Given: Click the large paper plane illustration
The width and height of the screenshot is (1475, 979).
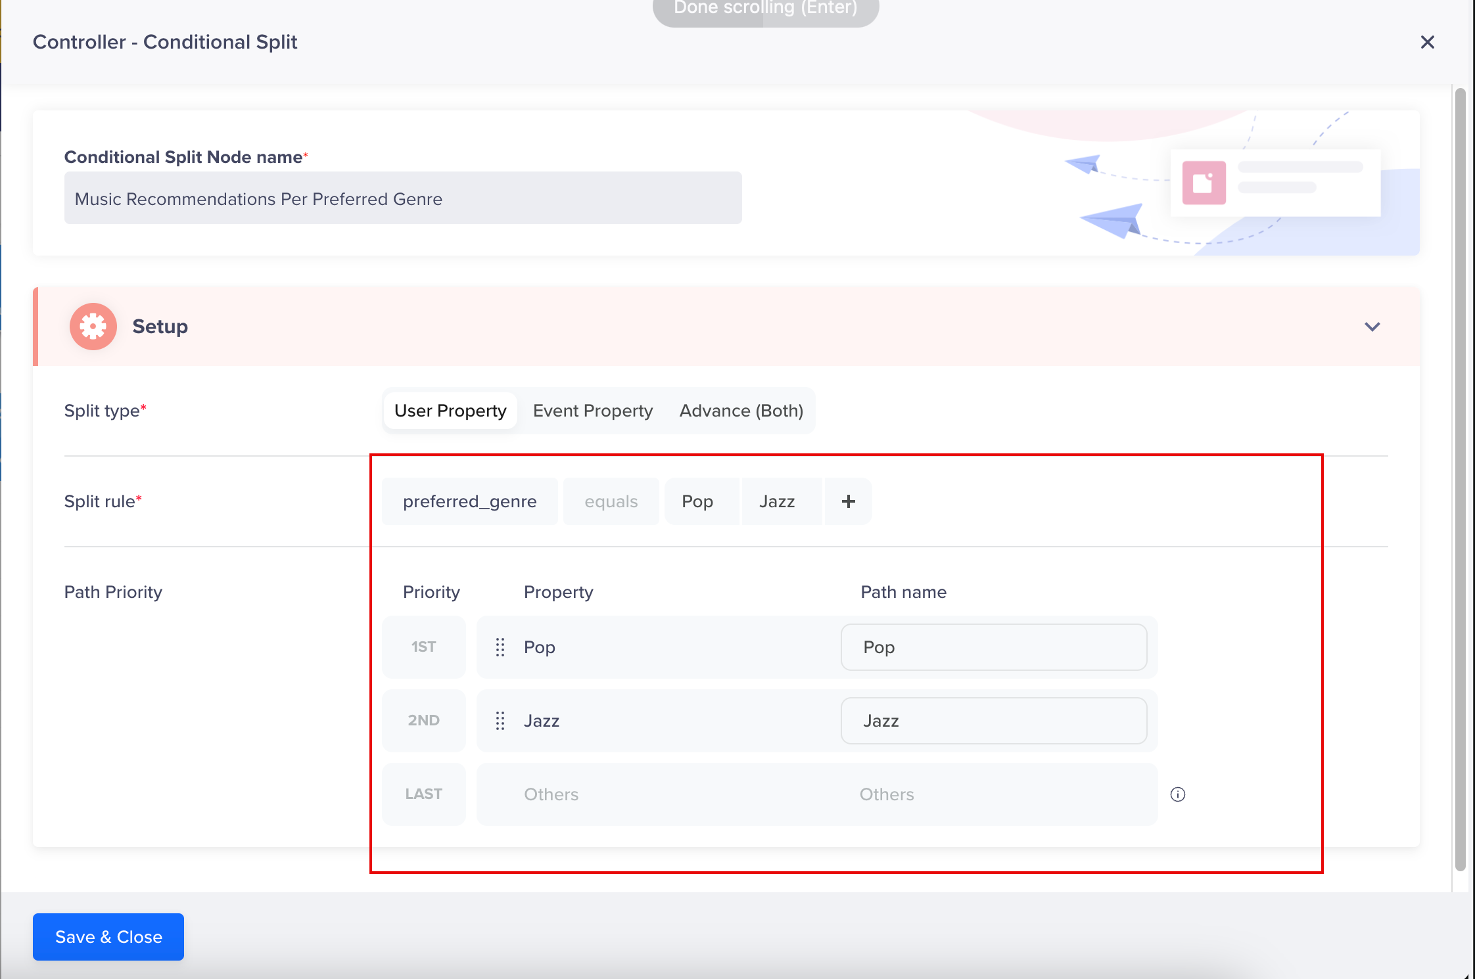Looking at the screenshot, I should coord(1114,221).
